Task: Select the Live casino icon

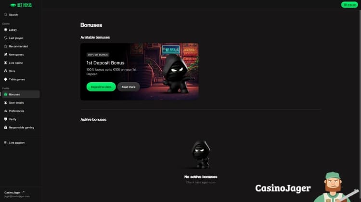Action: click(5, 63)
